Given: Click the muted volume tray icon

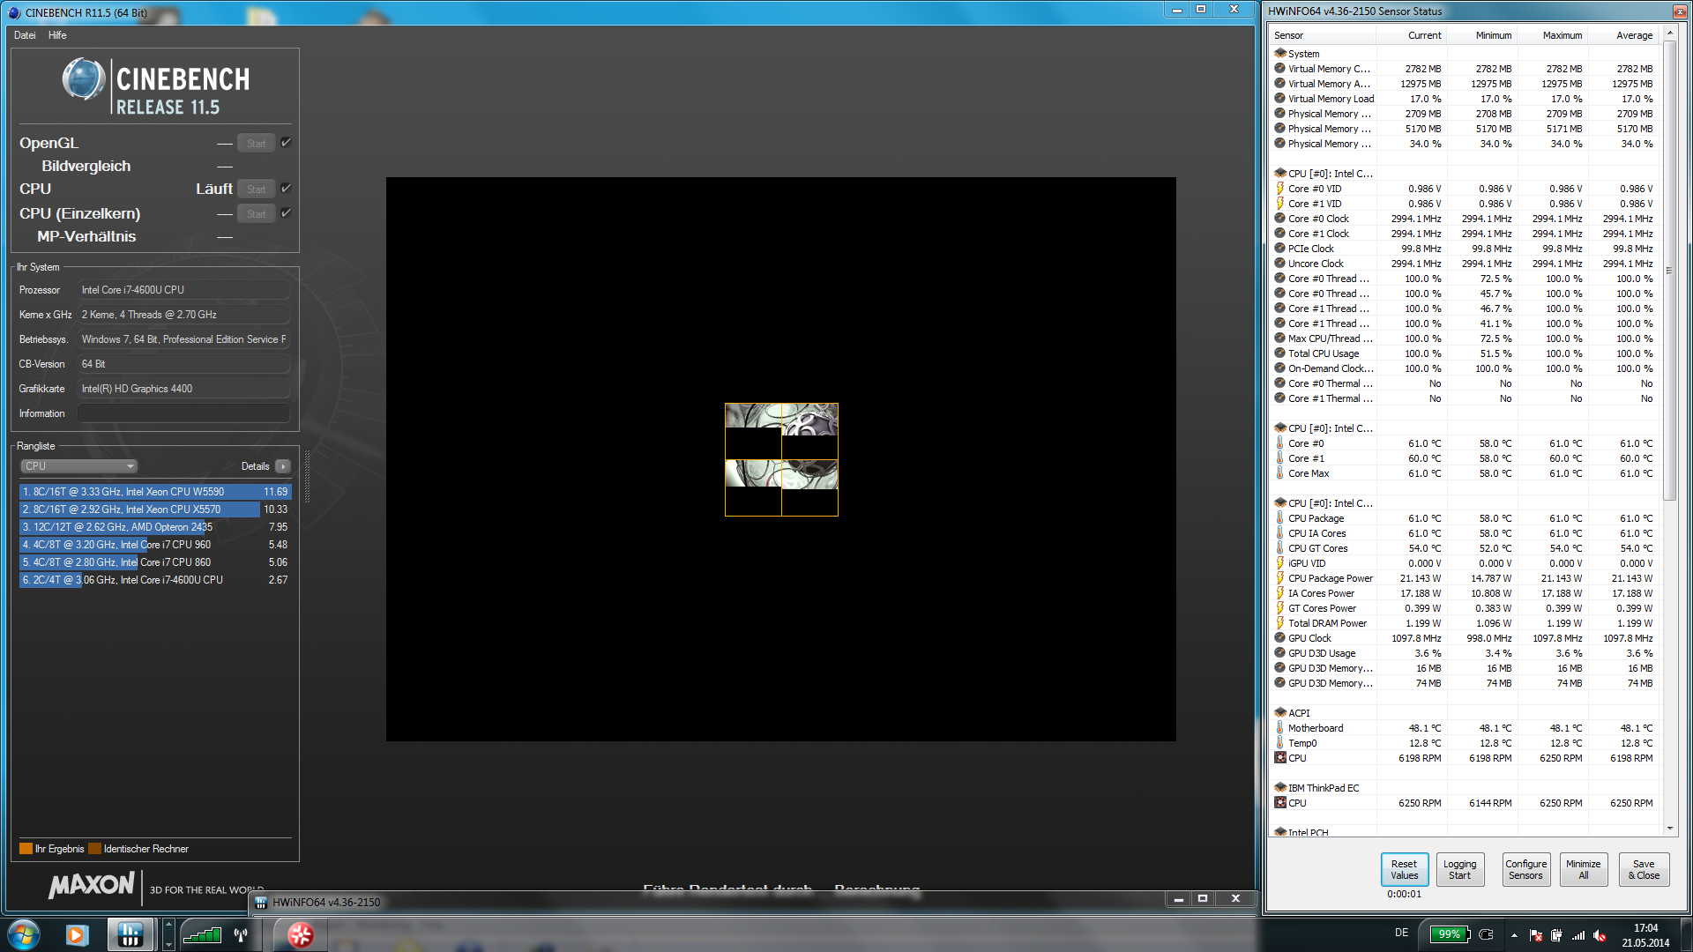Looking at the screenshot, I should [x=1600, y=935].
